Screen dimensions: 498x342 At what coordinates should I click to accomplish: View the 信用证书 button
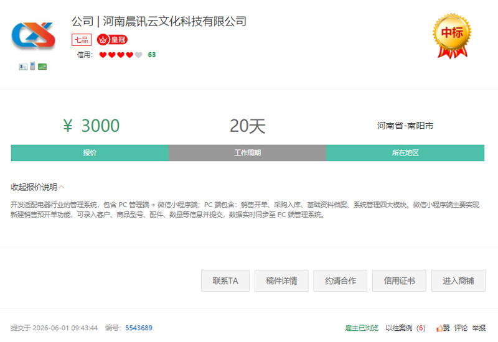[x=399, y=281]
